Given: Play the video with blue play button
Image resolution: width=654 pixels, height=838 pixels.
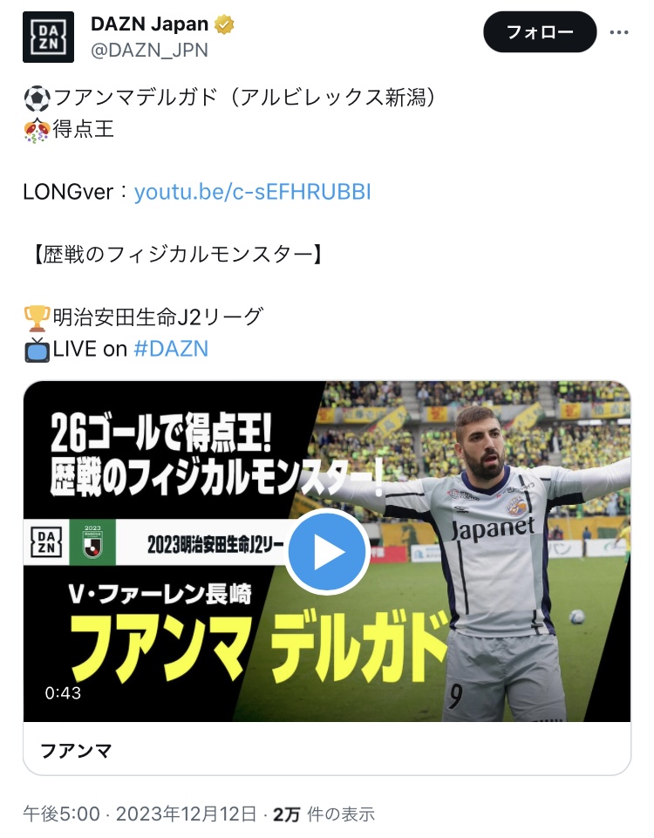Looking at the screenshot, I should [x=327, y=551].
